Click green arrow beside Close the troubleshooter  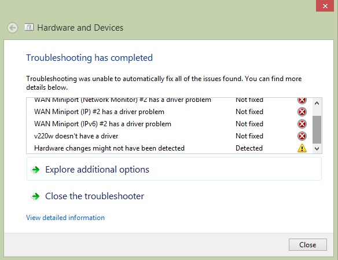pyautogui.click(x=35, y=196)
